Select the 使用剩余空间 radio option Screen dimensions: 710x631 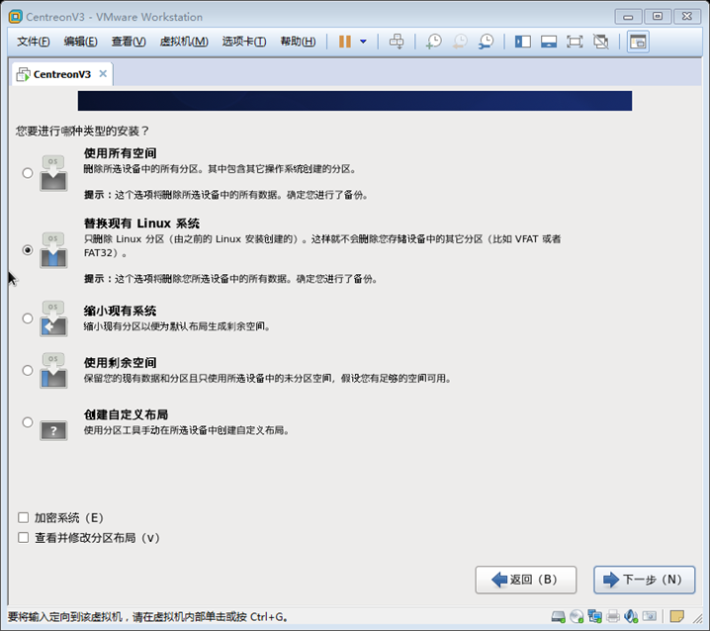pos(28,371)
